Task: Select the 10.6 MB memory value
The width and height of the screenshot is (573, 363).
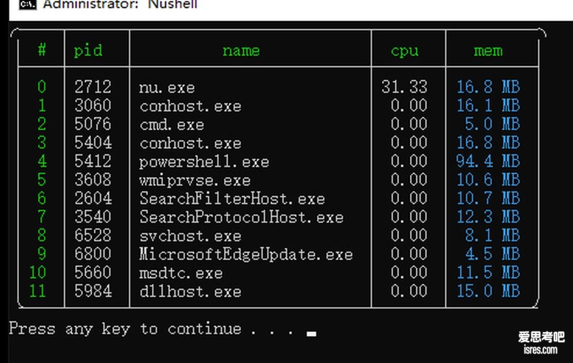Action: pos(488,180)
